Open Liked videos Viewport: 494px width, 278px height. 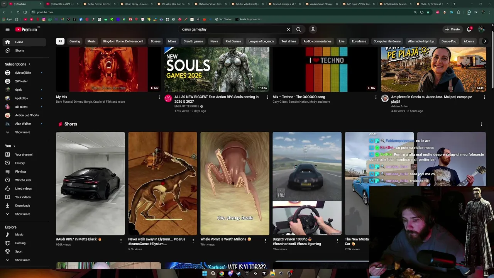coord(25,188)
